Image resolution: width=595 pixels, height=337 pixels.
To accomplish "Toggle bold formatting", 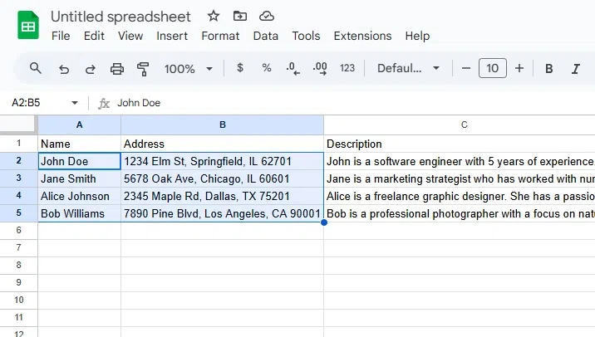I will [x=549, y=68].
